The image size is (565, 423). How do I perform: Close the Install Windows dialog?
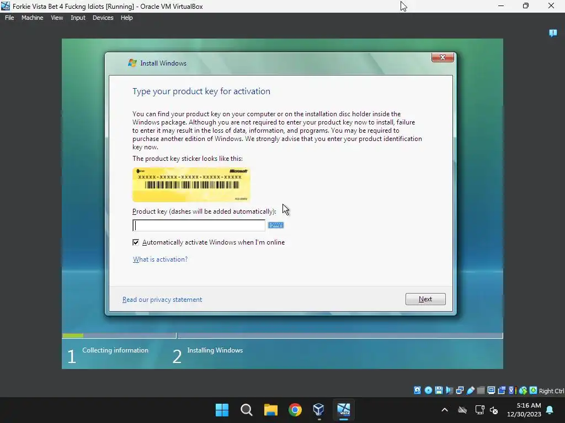click(x=443, y=57)
